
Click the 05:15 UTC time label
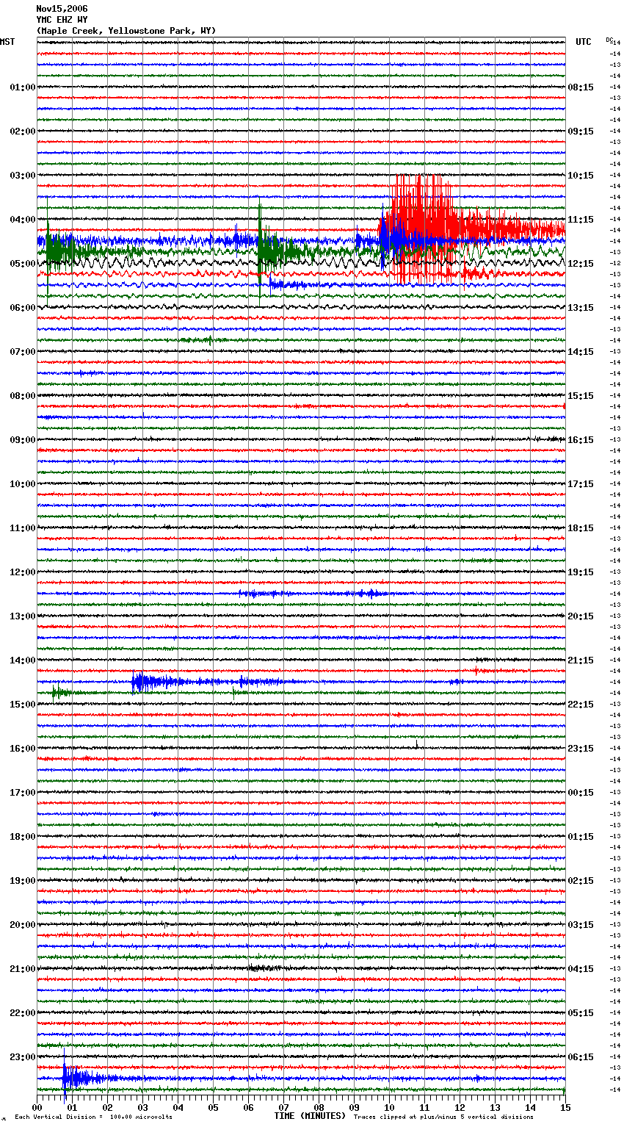pos(581,1013)
